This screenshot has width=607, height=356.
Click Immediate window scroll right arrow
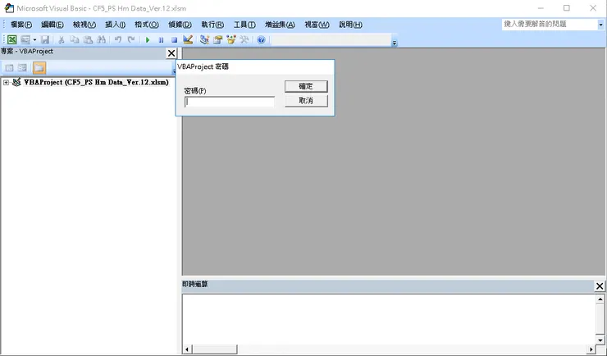point(591,349)
